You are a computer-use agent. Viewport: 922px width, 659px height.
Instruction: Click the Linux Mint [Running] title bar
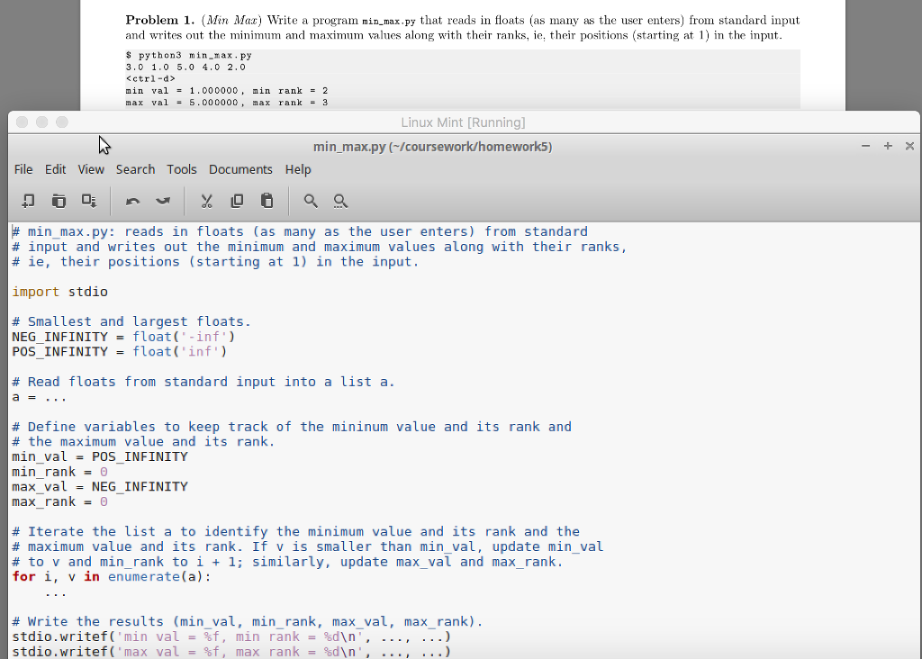[464, 122]
